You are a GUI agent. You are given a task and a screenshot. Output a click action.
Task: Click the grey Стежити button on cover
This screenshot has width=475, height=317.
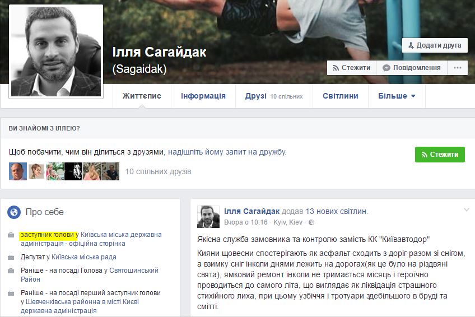(x=351, y=68)
